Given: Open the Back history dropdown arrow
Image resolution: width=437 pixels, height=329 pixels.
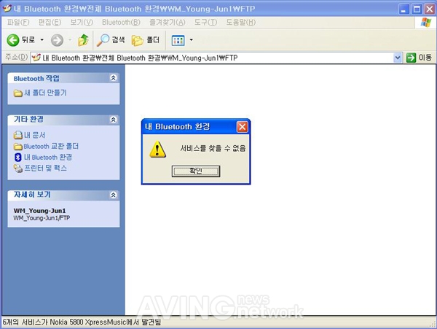Looking at the screenshot, I should pos(42,40).
